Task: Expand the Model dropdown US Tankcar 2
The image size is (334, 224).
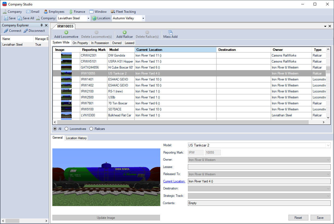Action: (x=328, y=145)
